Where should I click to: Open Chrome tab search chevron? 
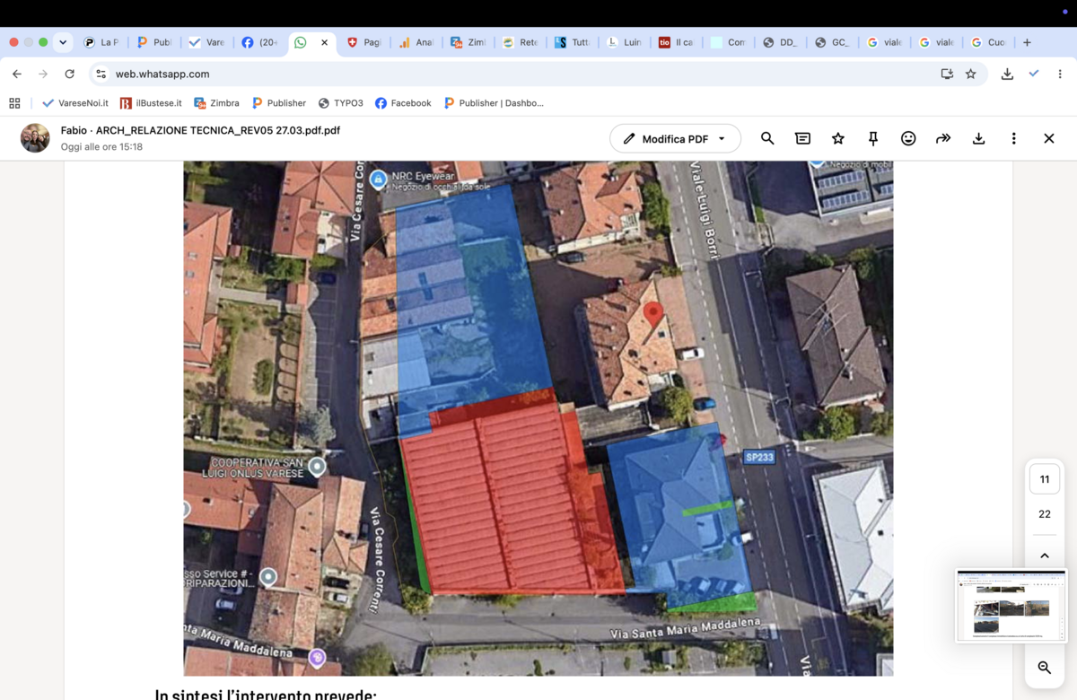pos(63,42)
